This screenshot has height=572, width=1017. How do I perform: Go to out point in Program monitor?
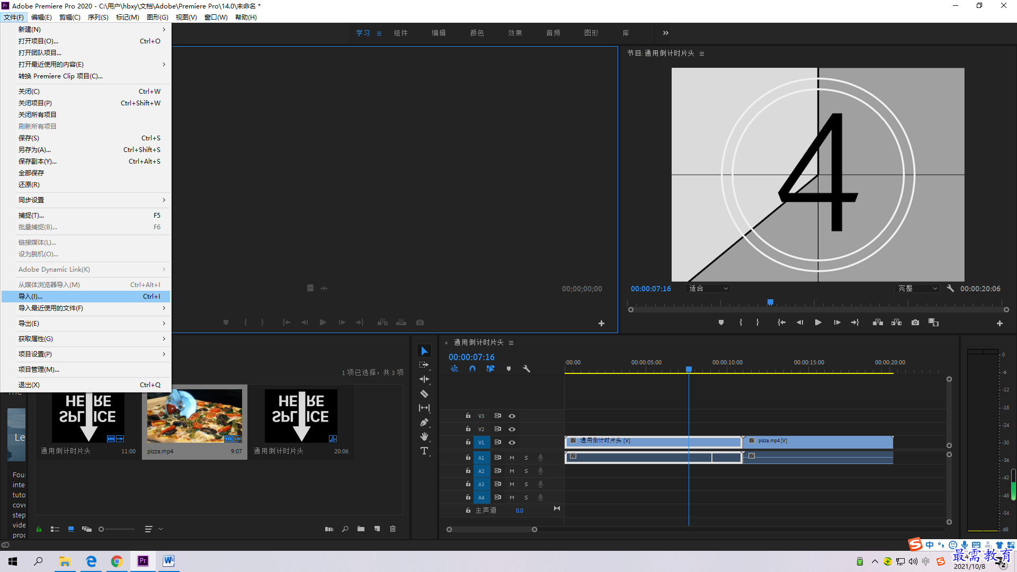click(x=855, y=323)
